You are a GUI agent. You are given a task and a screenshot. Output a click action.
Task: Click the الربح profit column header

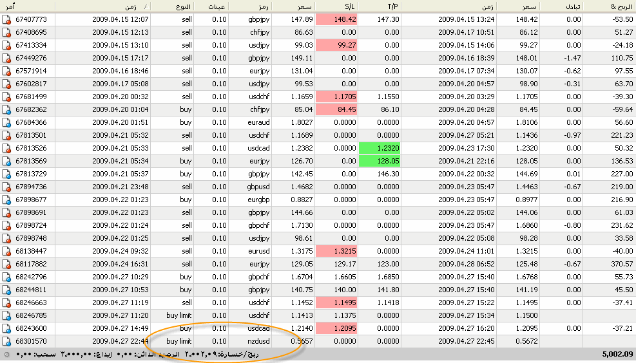609,6
